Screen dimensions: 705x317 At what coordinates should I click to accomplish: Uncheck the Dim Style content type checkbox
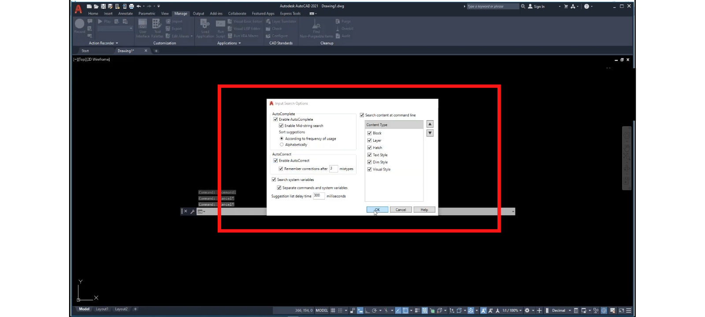(369, 162)
